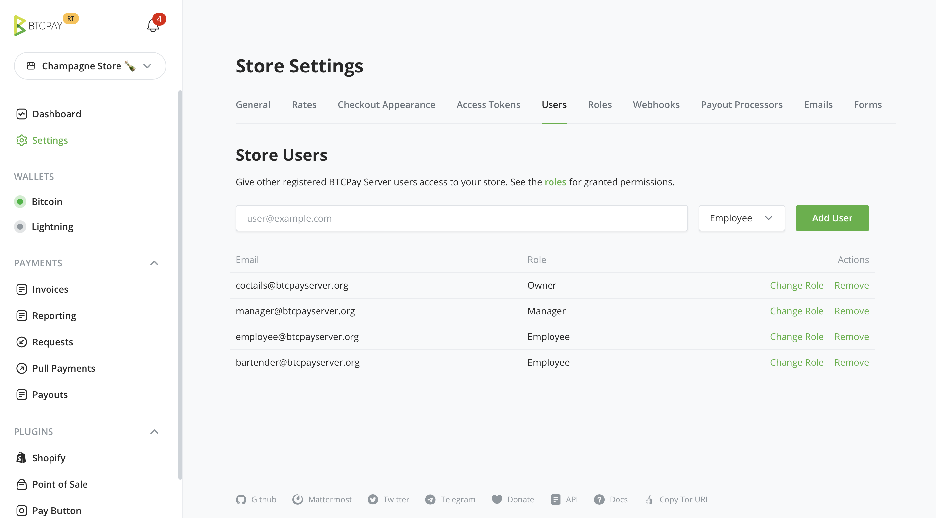Click the Github icon in footer
This screenshot has width=936, height=518.
(x=241, y=500)
